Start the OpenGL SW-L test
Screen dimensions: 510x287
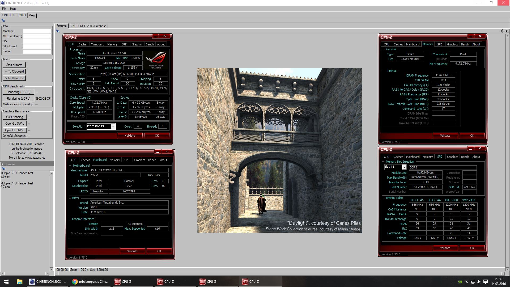point(15,124)
